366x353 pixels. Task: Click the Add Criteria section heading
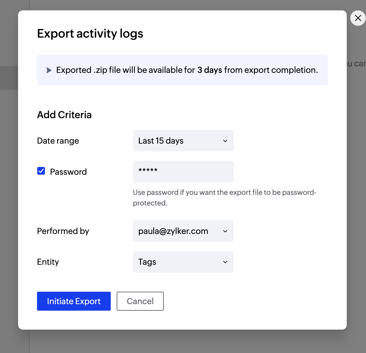pos(64,115)
